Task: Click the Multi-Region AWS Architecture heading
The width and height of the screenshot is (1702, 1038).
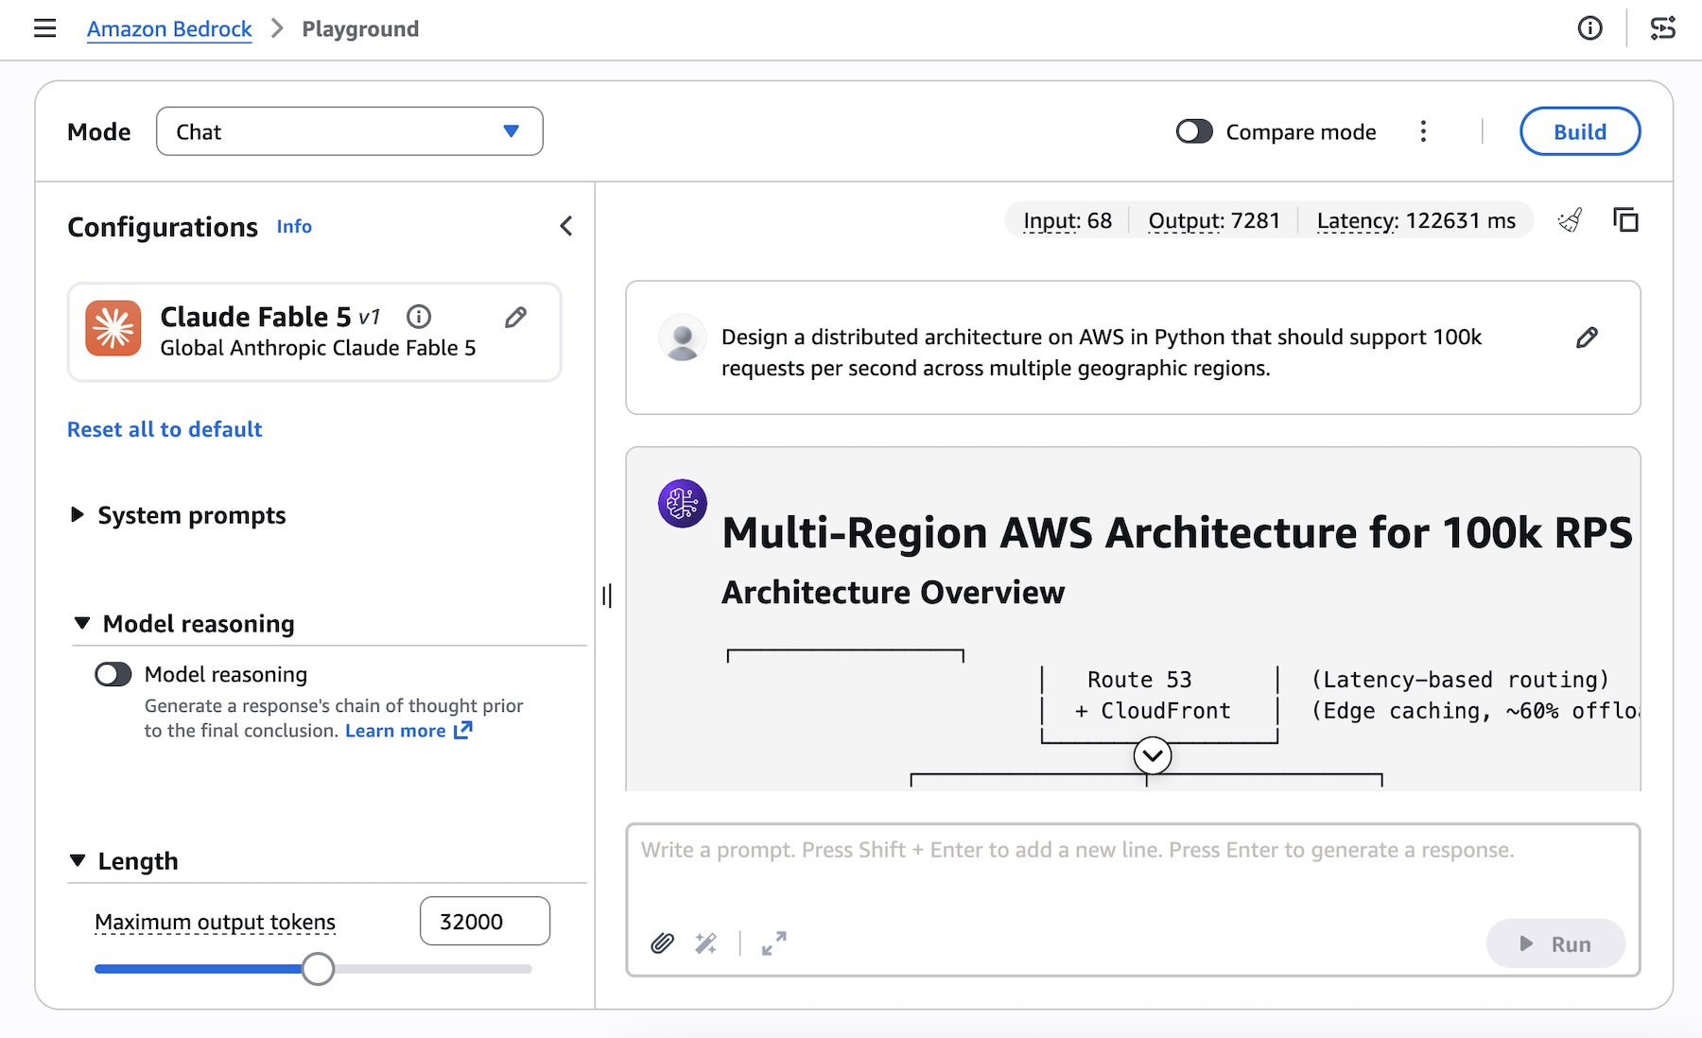Action: tap(1176, 533)
